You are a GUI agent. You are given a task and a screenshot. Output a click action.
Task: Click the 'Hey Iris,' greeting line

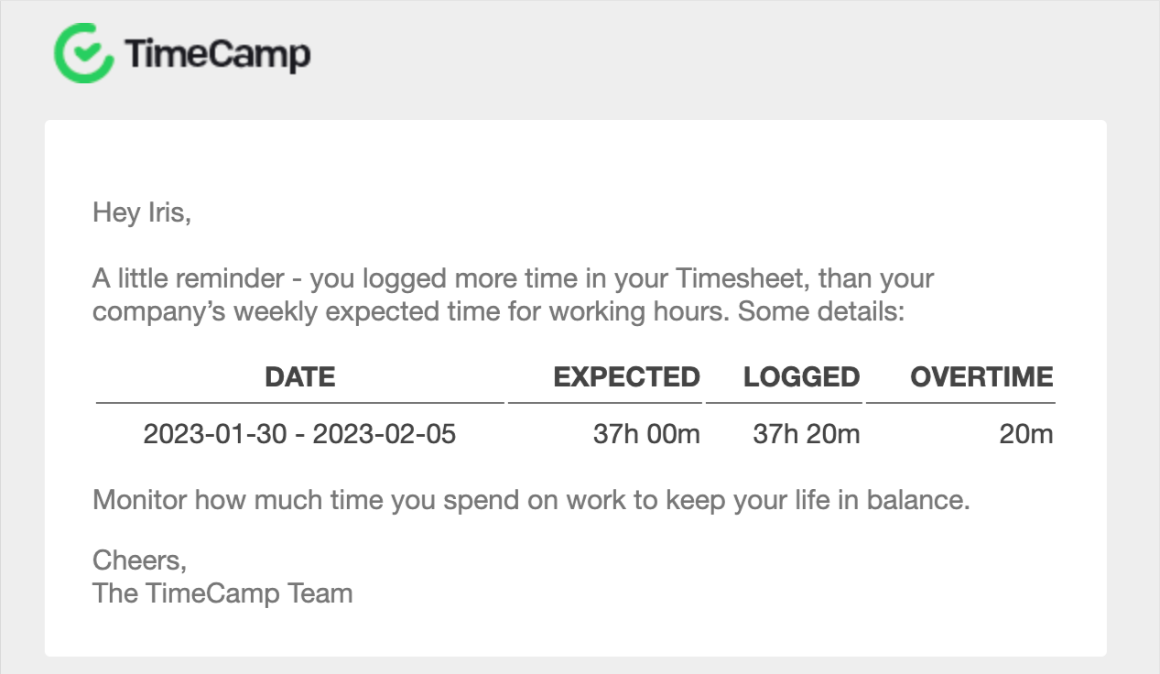[x=142, y=213]
